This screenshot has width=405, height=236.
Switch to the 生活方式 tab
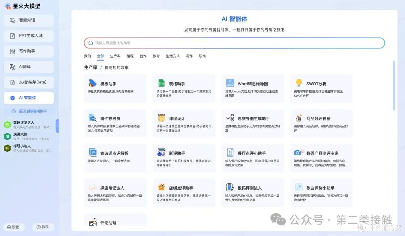pos(172,56)
